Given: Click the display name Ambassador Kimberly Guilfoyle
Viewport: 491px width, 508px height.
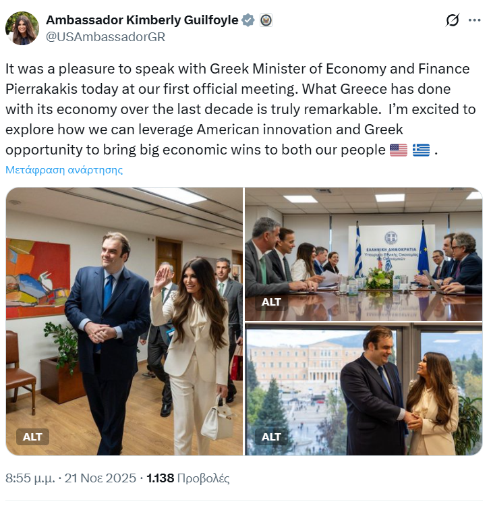Looking at the screenshot, I should pyautogui.click(x=142, y=20).
